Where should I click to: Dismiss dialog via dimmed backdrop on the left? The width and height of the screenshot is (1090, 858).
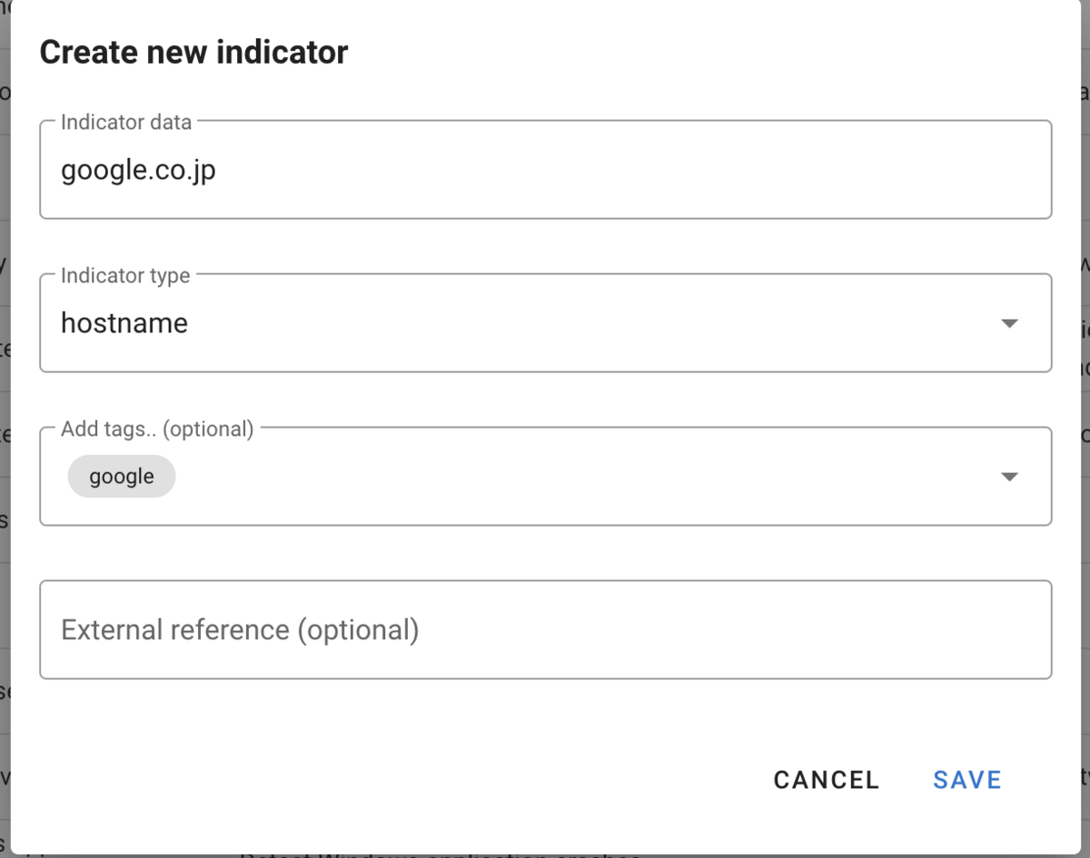pyautogui.click(x=5, y=427)
